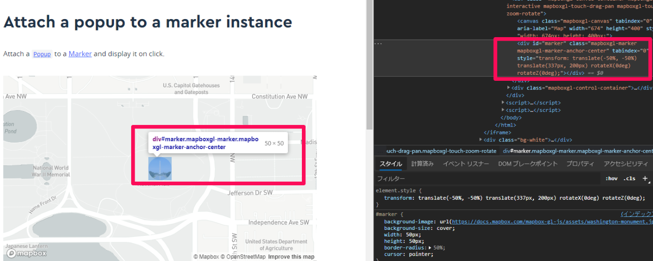
Task: Click the © Mapbox attribution link
Action: [206, 257]
